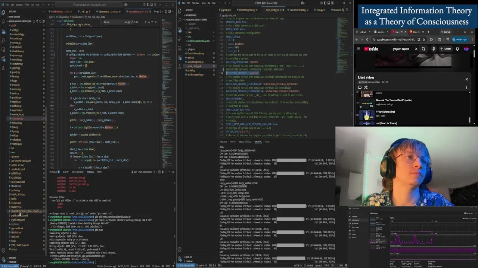The width and height of the screenshot is (478, 268).
Task: Go to previous match in find widget
Action: [146, 22]
